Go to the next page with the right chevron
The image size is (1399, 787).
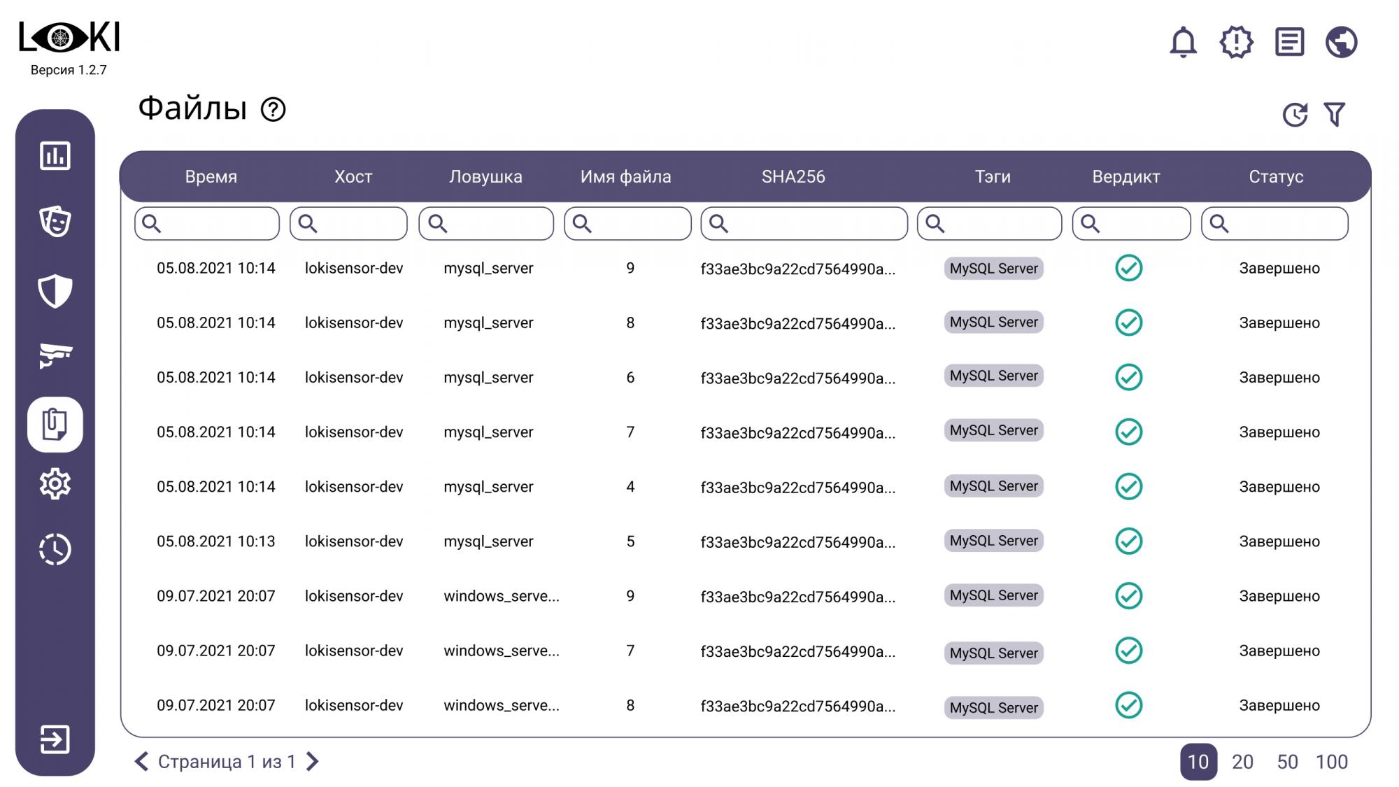[313, 761]
